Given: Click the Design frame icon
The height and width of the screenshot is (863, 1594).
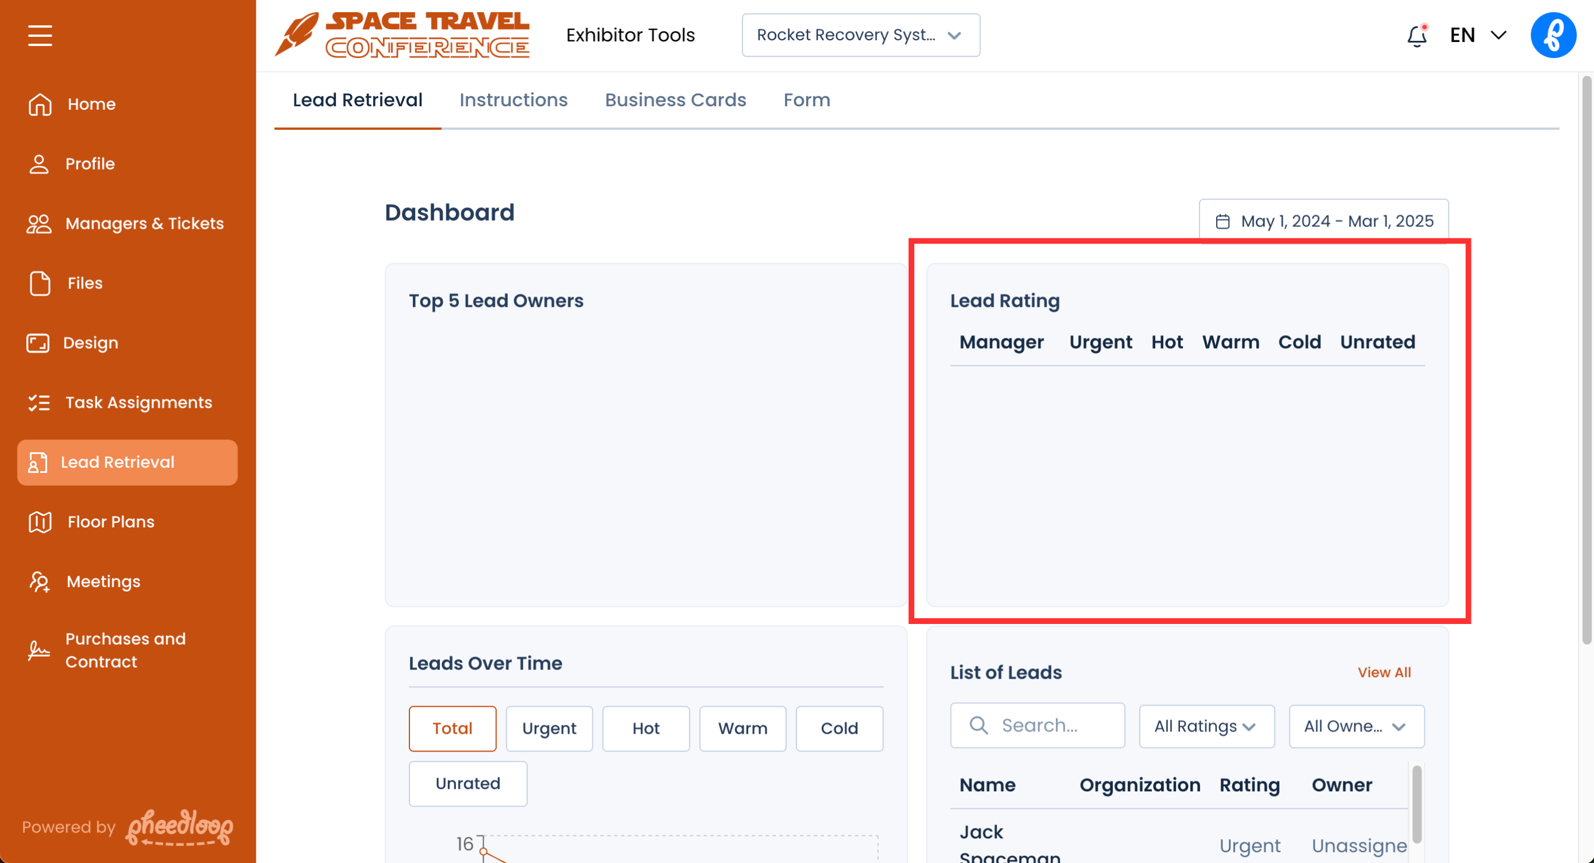Looking at the screenshot, I should [x=38, y=343].
